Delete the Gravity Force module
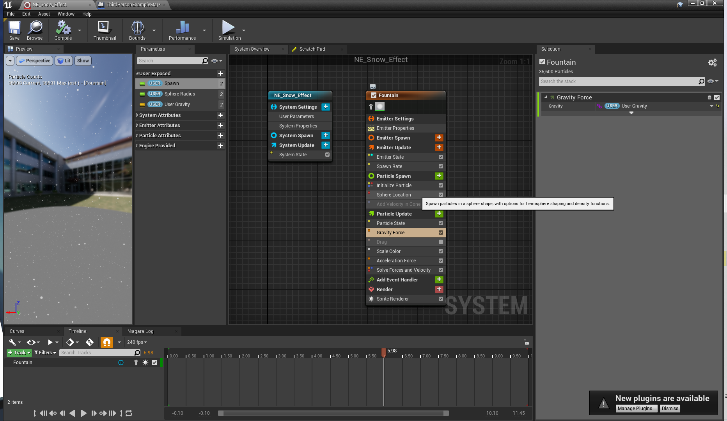Screen dimensions: 727x421 point(709,97)
